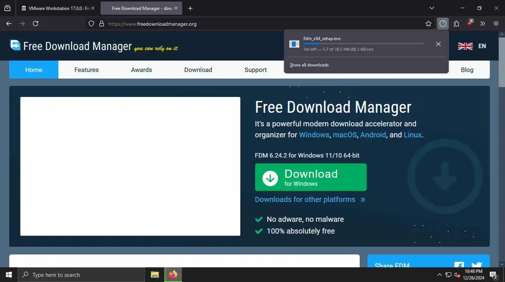Click the green Download for Windows button

click(311, 177)
